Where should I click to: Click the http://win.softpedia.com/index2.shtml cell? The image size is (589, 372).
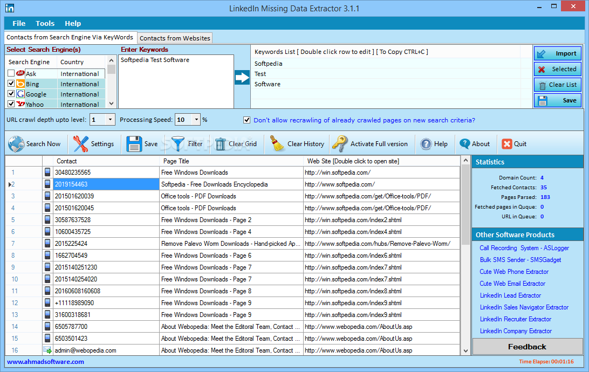click(x=381, y=220)
